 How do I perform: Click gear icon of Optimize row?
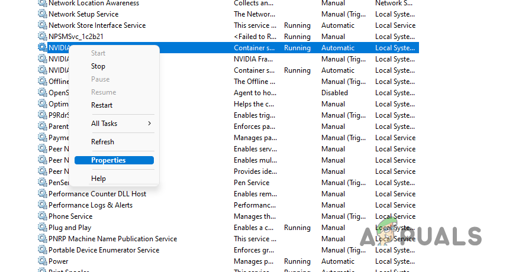pos(42,103)
